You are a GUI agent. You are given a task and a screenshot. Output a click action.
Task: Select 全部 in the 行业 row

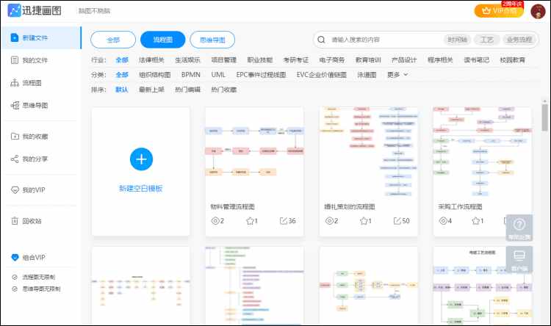point(122,60)
